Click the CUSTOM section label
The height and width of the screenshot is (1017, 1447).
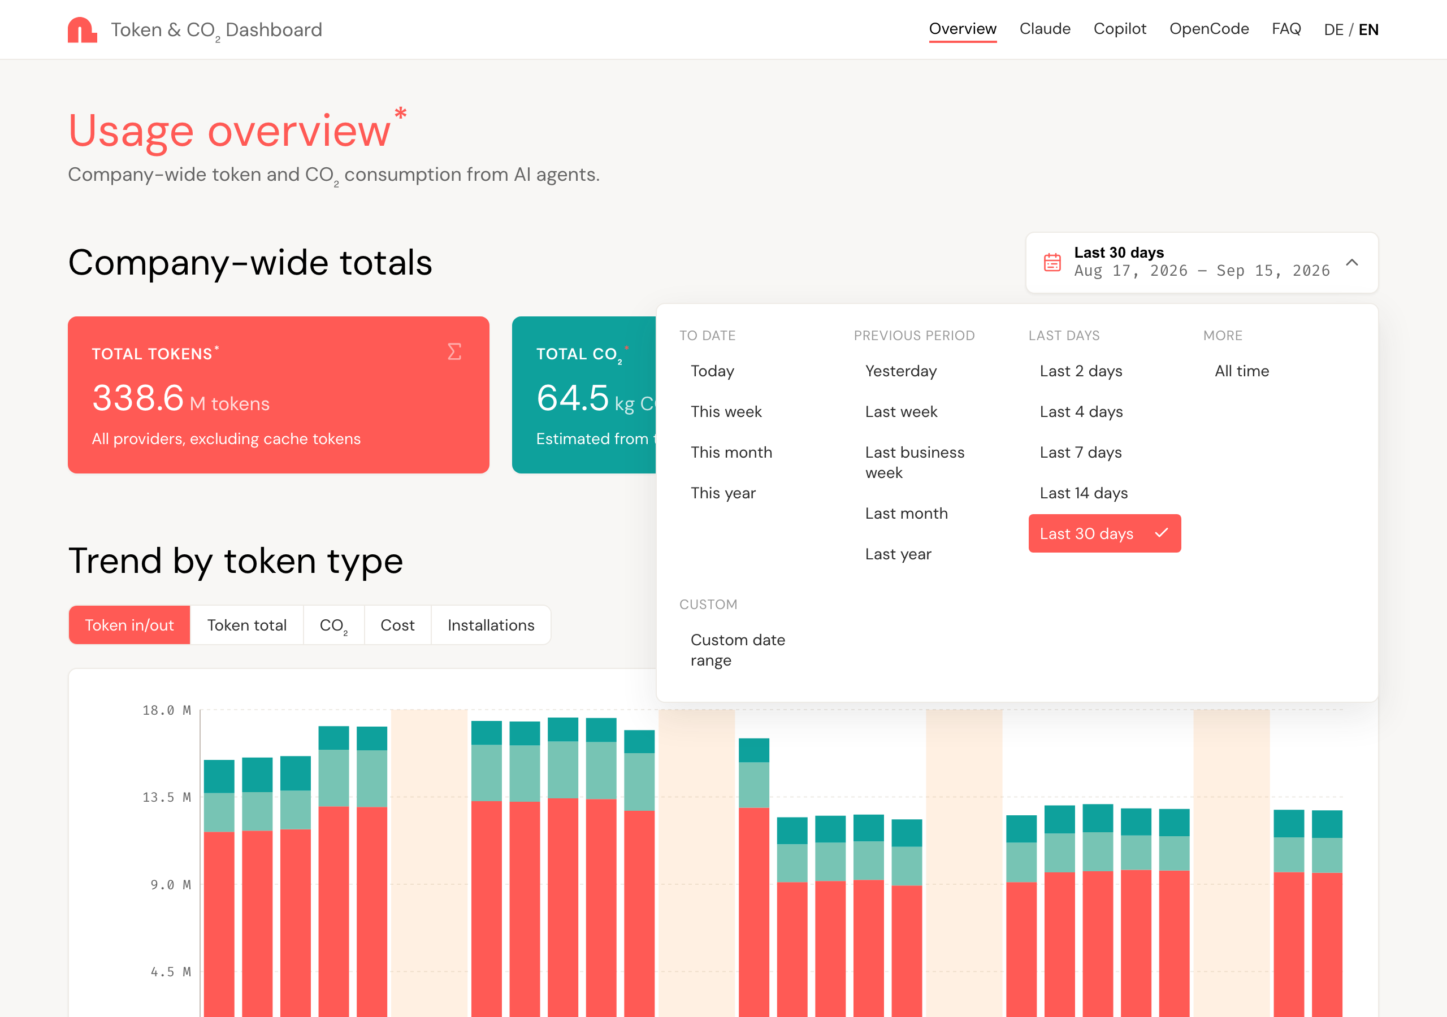tap(708, 605)
